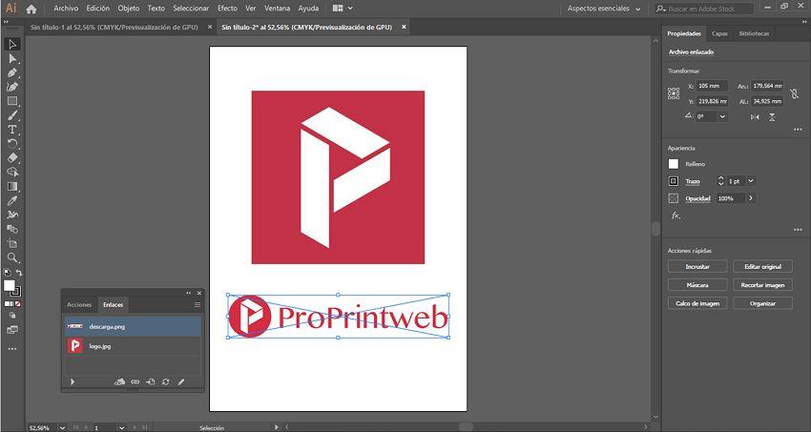The width and height of the screenshot is (811, 432).
Task: Open the artboard number dropdown
Action: [x=121, y=428]
